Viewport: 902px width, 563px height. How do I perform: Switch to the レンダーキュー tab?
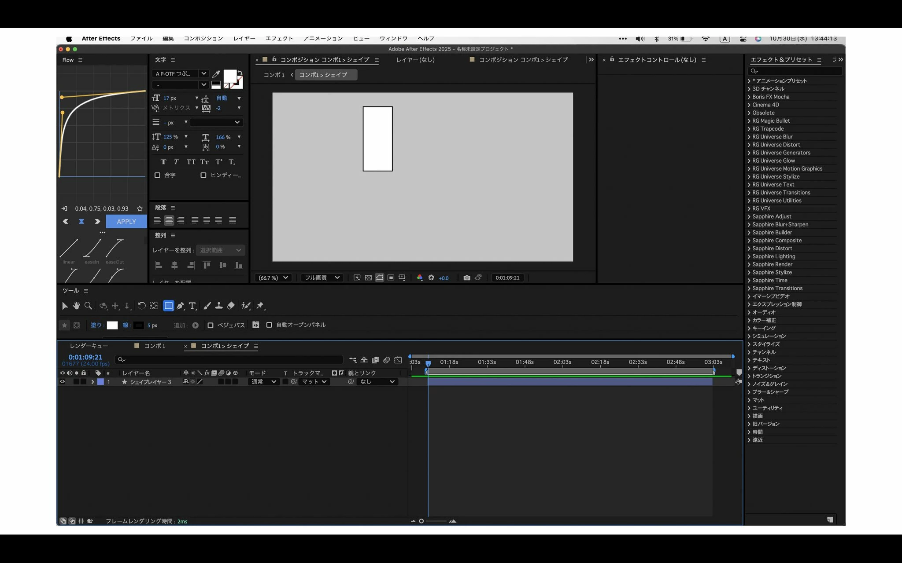(x=89, y=346)
